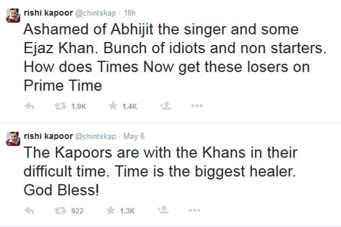This screenshot has width=341, height=227.
Task: Open profile avatar on the second tweet
Action: 13,139
